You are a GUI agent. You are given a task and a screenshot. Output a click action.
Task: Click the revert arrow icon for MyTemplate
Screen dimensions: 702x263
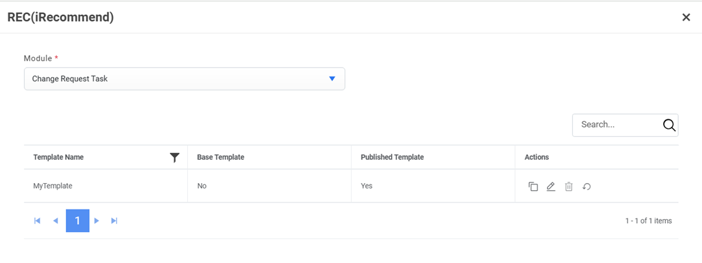pyautogui.click(x=587, y=186)
